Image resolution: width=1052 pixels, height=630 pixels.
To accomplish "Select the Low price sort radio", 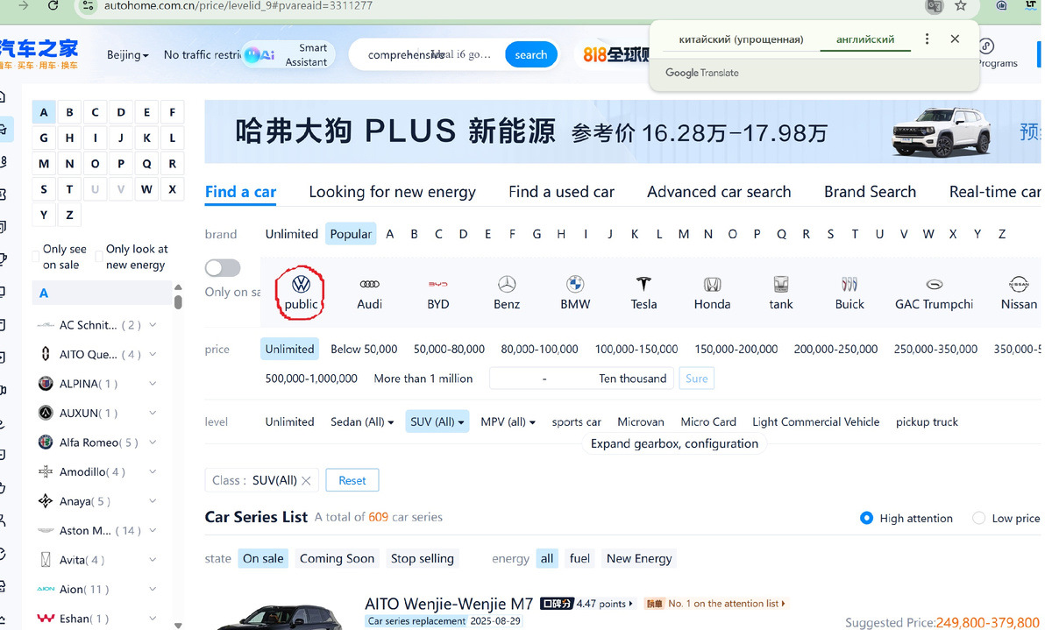I will [x=978, y=518].
